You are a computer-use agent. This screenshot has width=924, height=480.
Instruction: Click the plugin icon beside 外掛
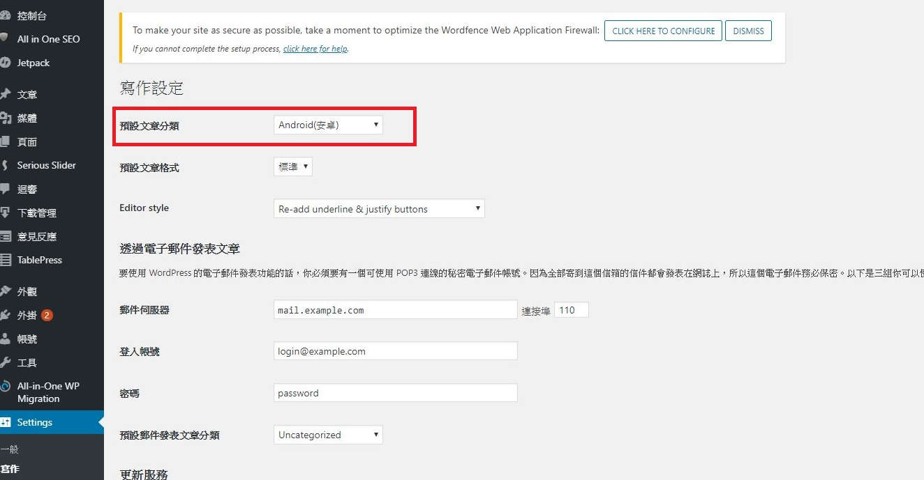click(x=5, y=315)
